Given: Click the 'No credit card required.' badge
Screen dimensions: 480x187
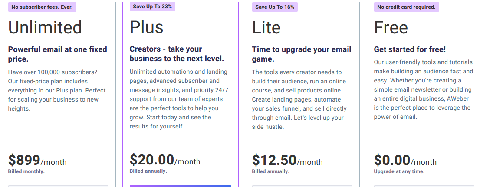Looking at the screenshot, I should pyautogui.click(x=407, y=7).
